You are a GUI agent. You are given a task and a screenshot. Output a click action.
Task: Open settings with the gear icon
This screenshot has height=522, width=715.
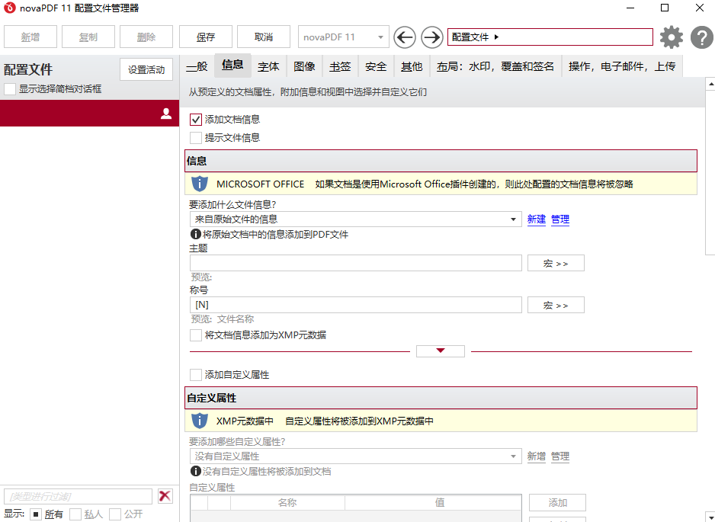point(672,36)
